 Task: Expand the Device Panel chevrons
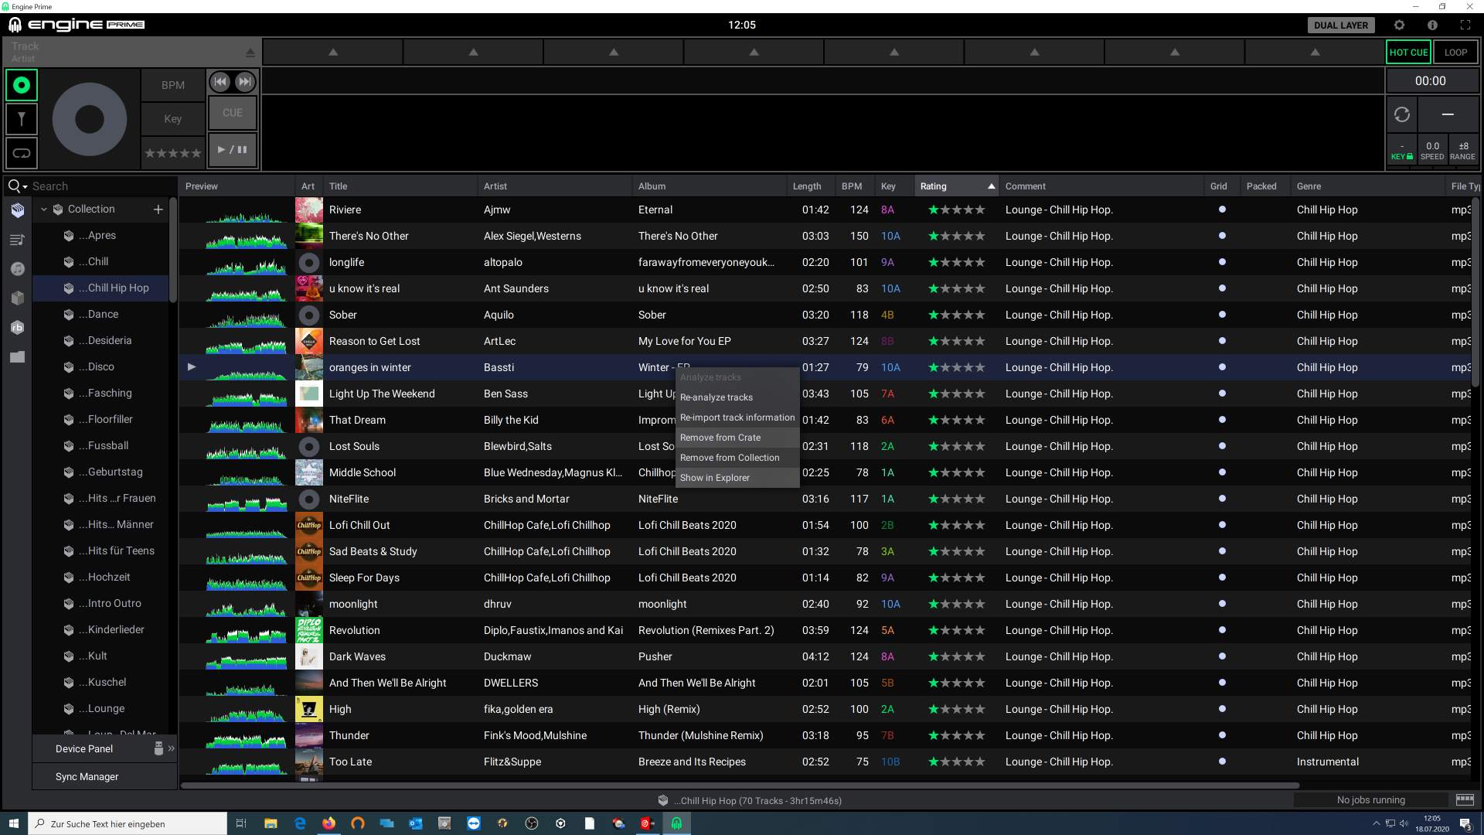click(172, 748)
